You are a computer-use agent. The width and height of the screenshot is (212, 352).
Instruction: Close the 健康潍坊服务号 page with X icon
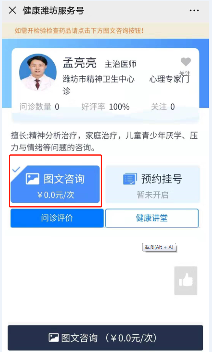(12, 10)
